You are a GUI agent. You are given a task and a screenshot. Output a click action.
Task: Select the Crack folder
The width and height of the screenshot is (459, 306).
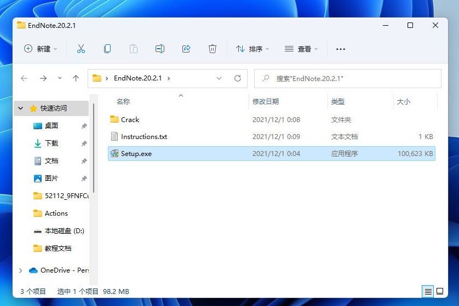pyautogui.click(x=130, y=119)
